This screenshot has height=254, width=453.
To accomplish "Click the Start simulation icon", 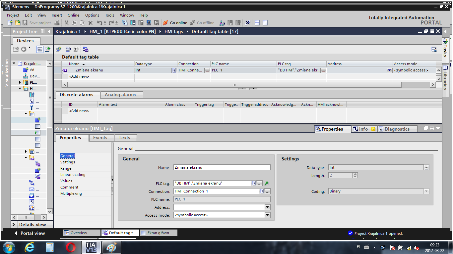I will click(x=149, y=23).
